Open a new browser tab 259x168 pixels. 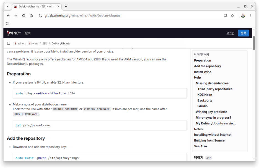tap(66, 6)
